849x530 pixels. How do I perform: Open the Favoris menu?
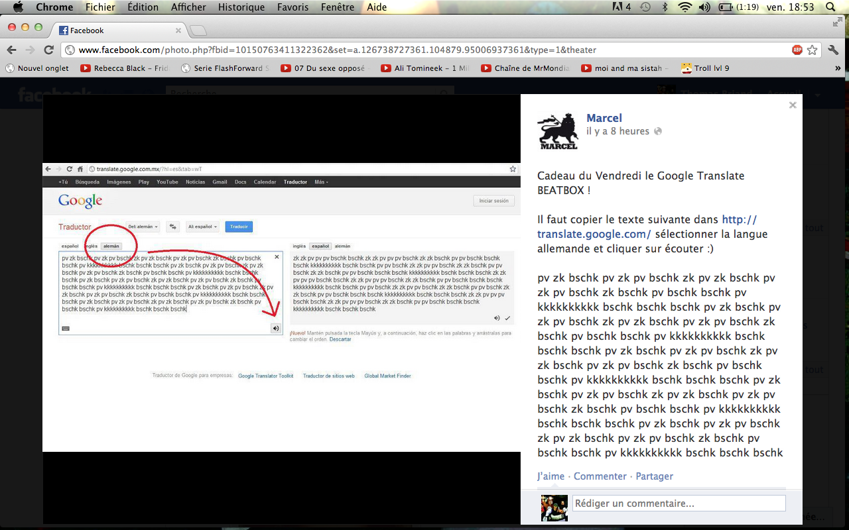pos(293,7)
